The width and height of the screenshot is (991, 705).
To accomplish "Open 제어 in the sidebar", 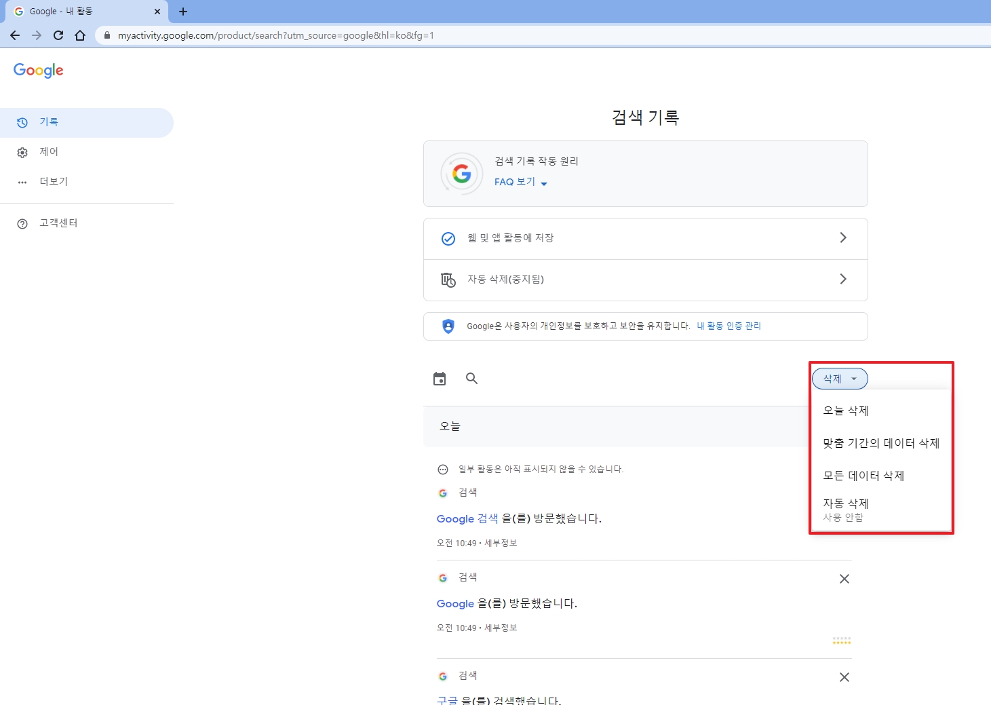I will (x=87, y=152).
